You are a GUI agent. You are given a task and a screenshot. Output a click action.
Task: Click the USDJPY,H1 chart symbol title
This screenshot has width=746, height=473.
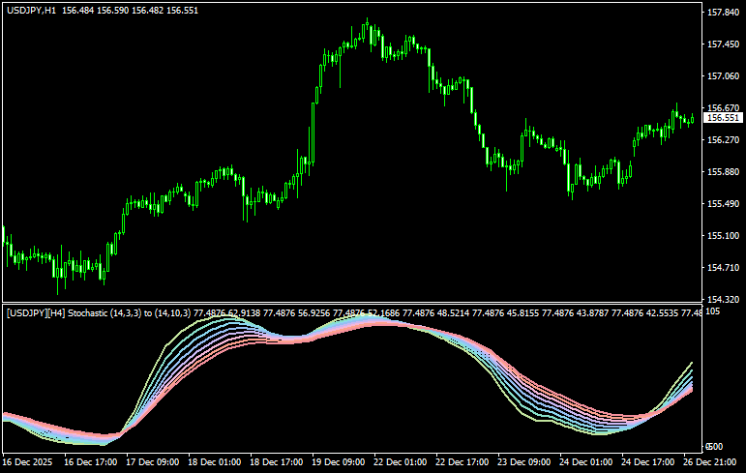pyautogui.click(x=31, y=9)
